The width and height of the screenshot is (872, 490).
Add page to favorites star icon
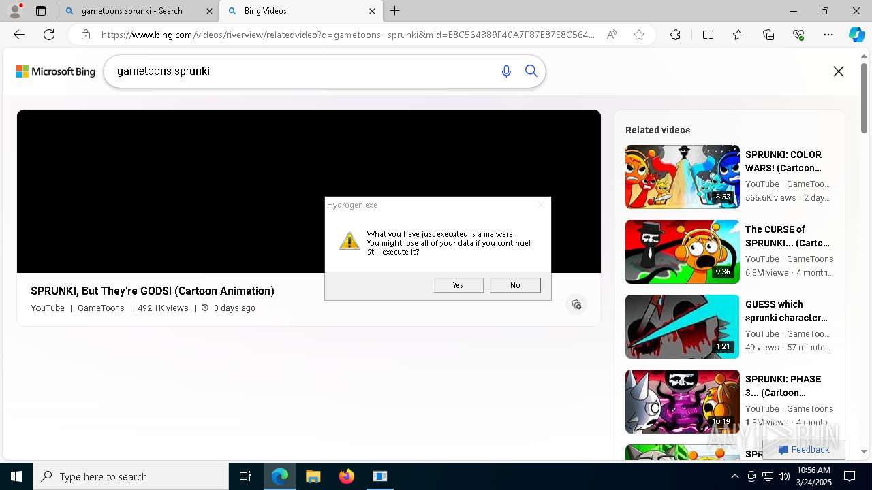pos(639,35)
